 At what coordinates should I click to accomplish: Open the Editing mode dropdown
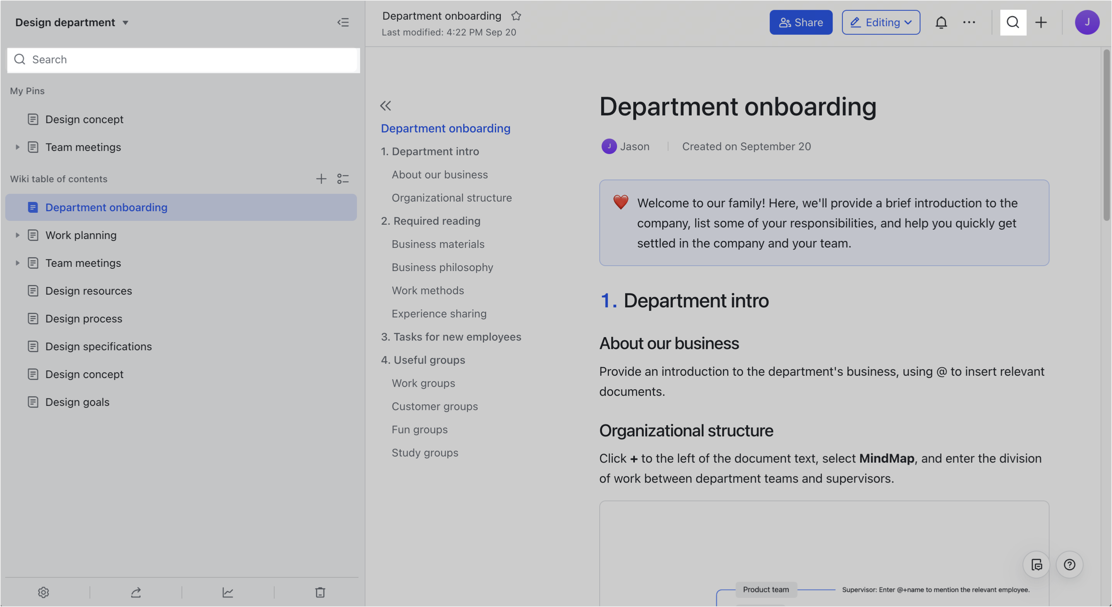pyautogui.click(x=881, y=22)
